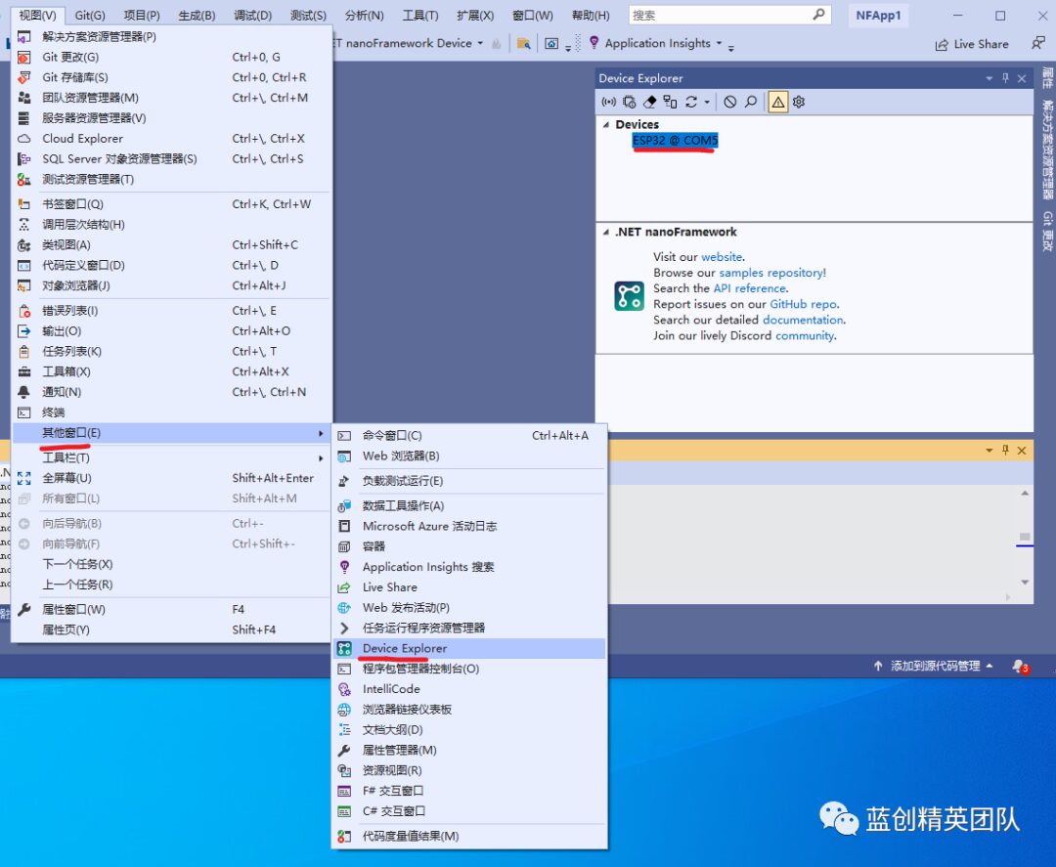Open Application Insights toolbar dropdown
Image resolution: width=1056 pixels, height=867 pixels.
pos(719,43)
